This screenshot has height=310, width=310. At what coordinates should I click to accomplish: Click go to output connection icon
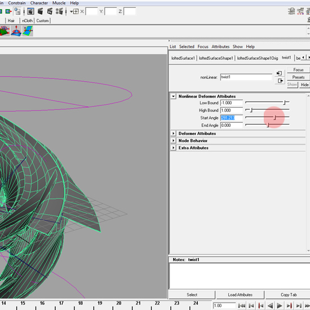280,81
